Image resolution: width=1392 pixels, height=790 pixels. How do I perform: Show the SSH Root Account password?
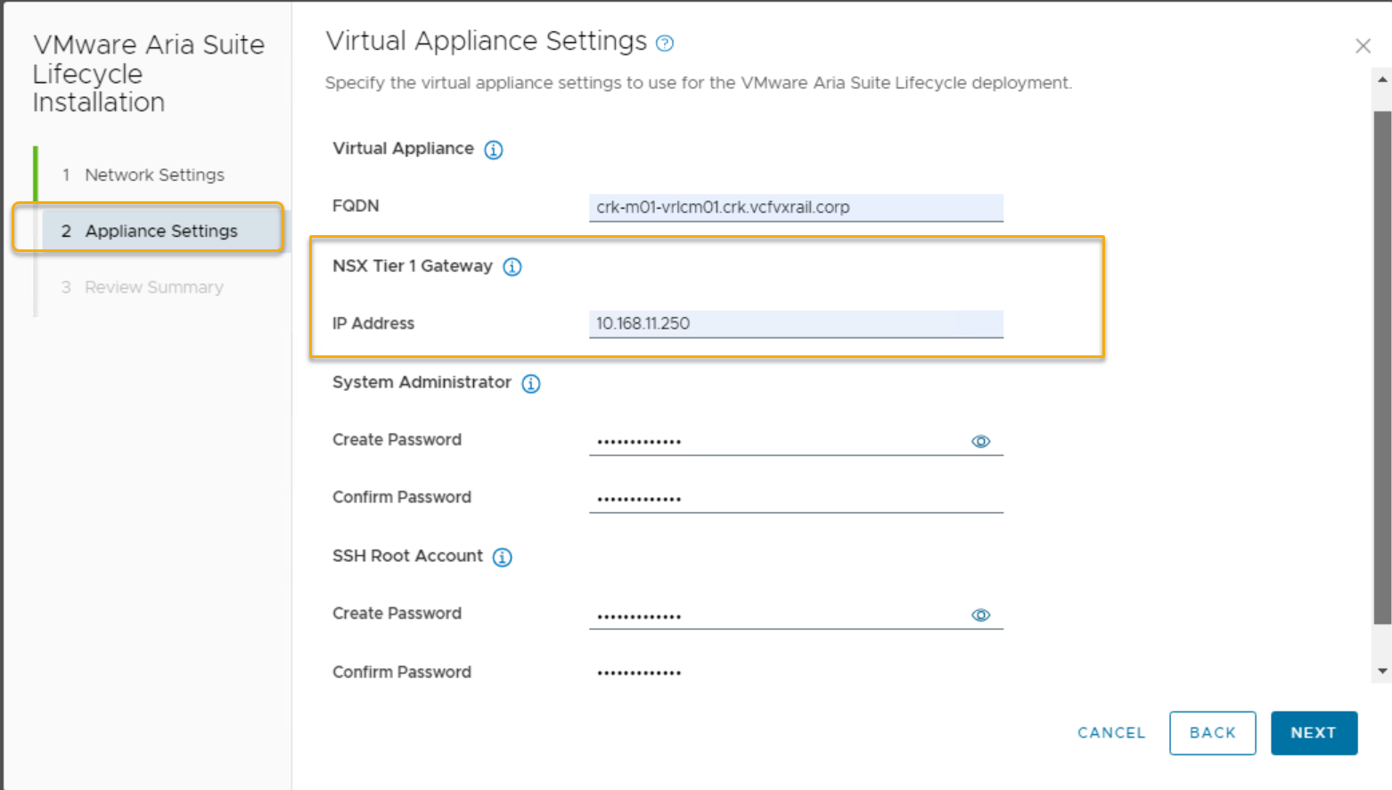pos(980,615)
